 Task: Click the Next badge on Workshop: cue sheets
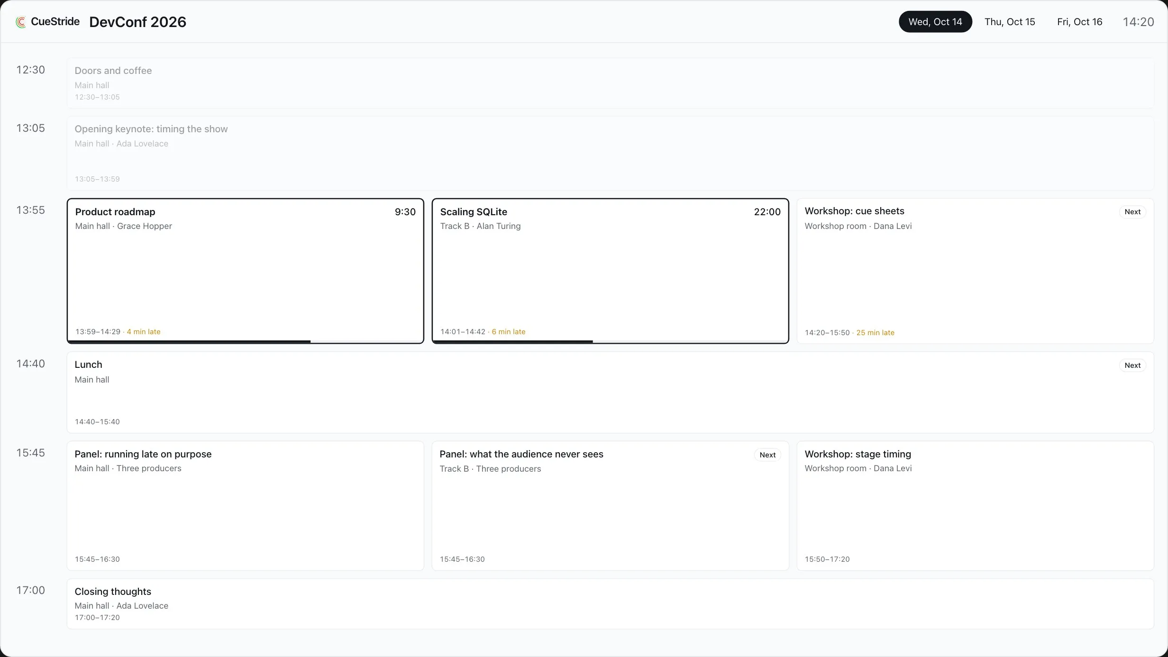[x=1132, y=212]
